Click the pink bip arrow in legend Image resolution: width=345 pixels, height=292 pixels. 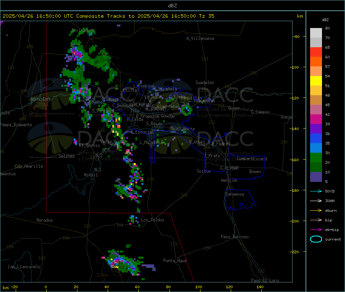[x=316, y=220]
